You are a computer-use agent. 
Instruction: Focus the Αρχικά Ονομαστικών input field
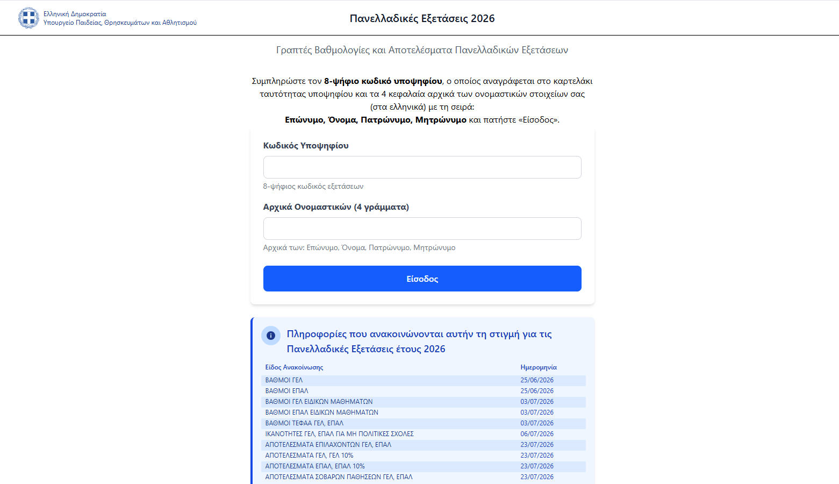(422, 229)
